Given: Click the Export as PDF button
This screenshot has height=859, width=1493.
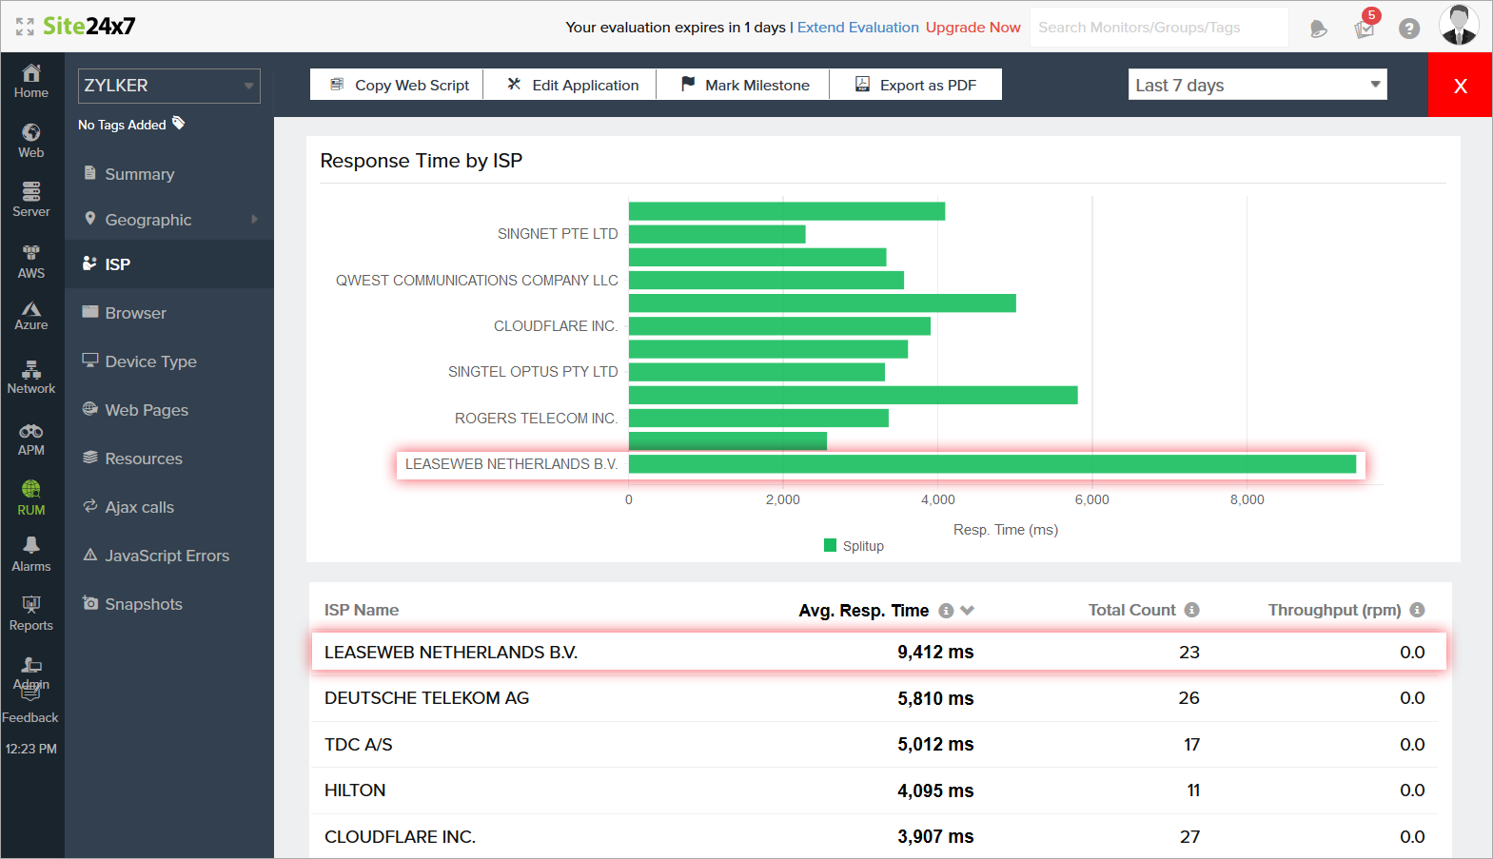Looking at the screenshot, I should 915,85.
